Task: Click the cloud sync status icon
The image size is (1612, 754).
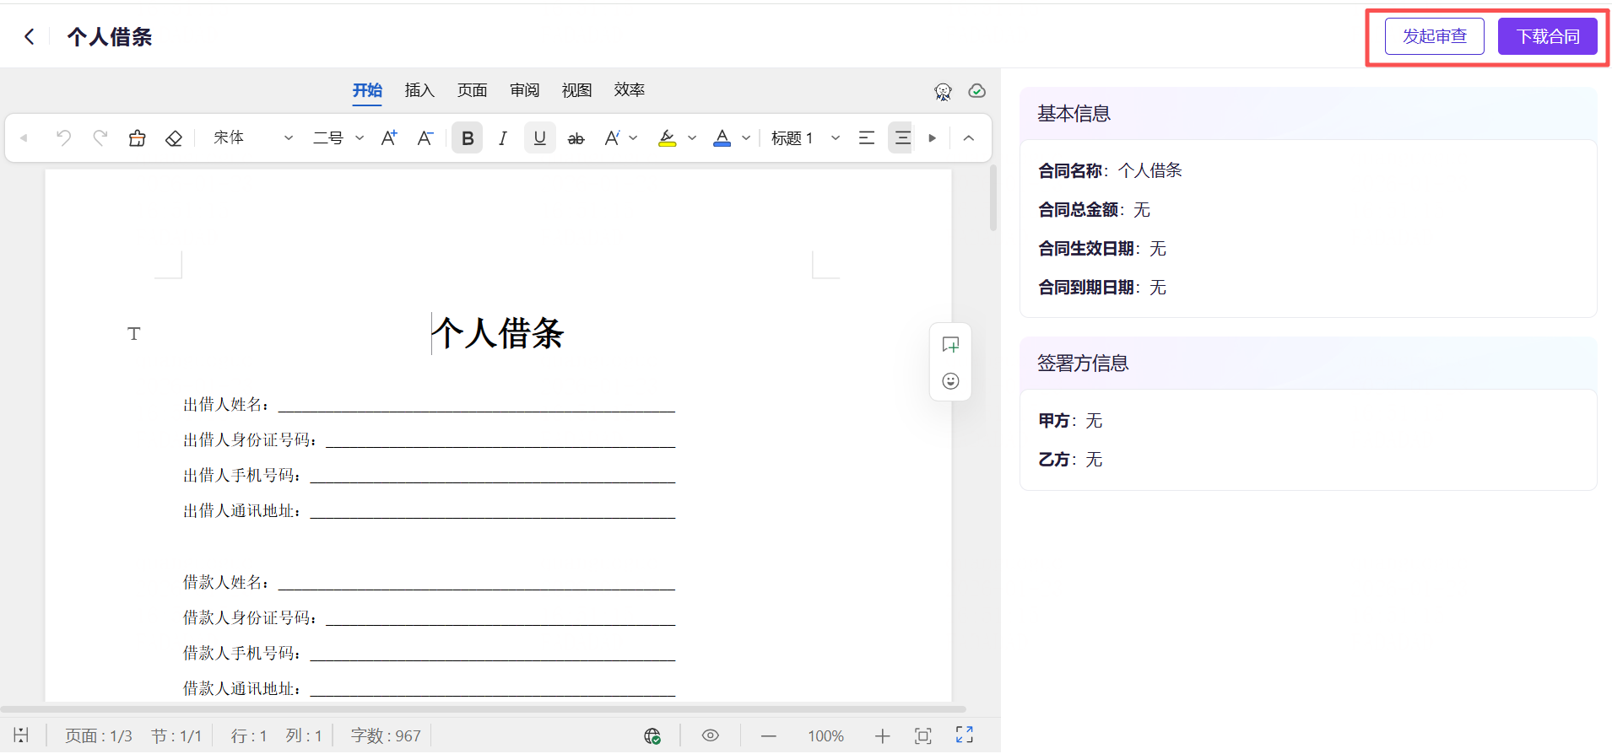Action: (x=976, y=91)
